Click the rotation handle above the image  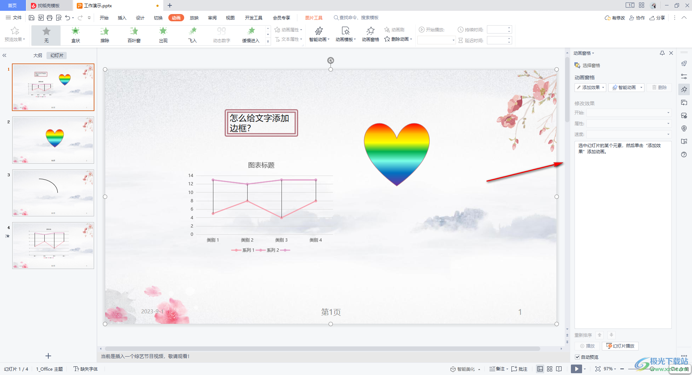point(331,60)
